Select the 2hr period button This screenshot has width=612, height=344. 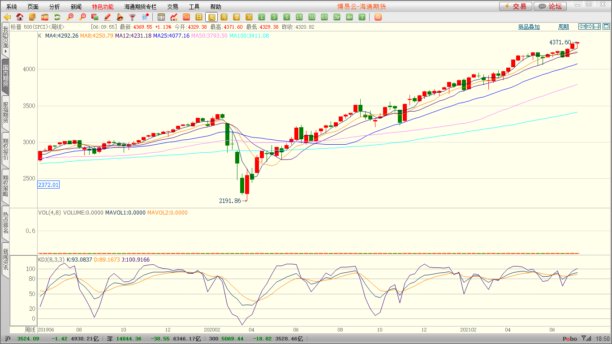(337, 17)
